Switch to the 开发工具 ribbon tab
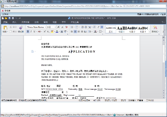 coord(75,22)
